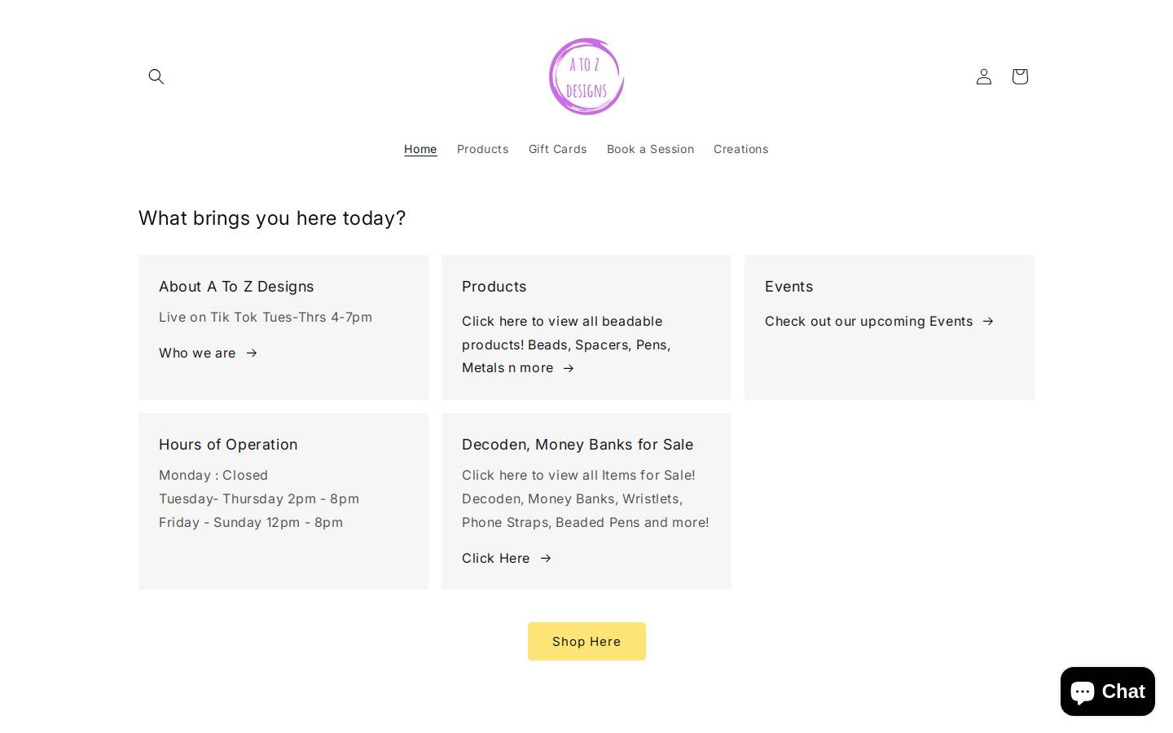
Task: Open the Book a Session menu item
Action: click(650, 149)
